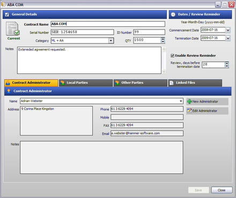The image size is (236, 198).
Task: Click the Dates / Review Reminder clock icon
Action: (173, 14)
